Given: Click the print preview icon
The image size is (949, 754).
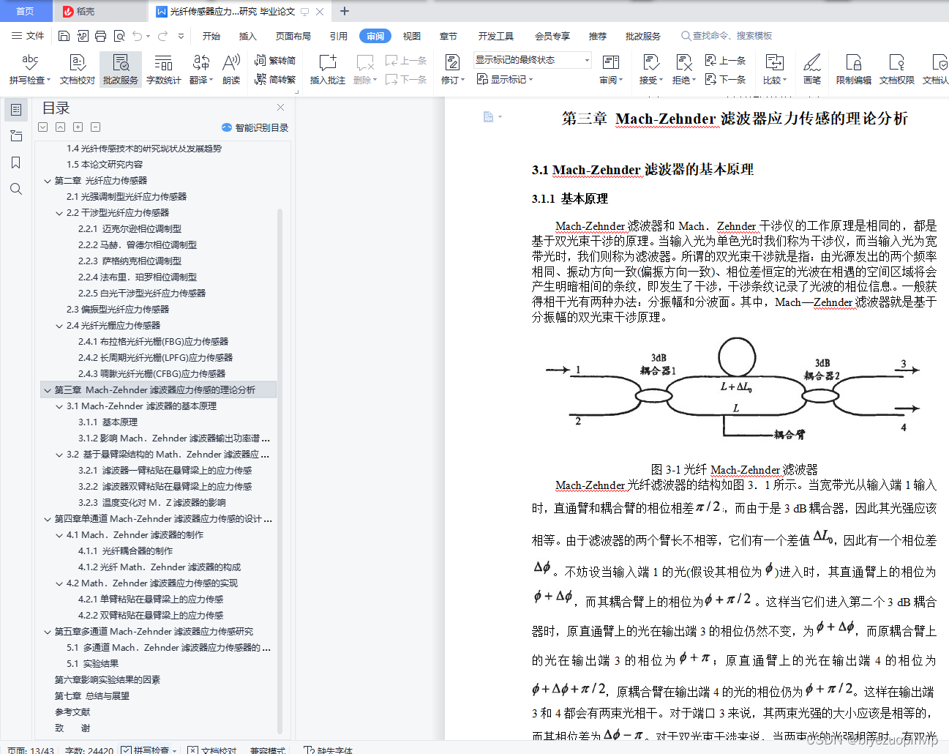Looking at the screenshot, I should [119, 36].
